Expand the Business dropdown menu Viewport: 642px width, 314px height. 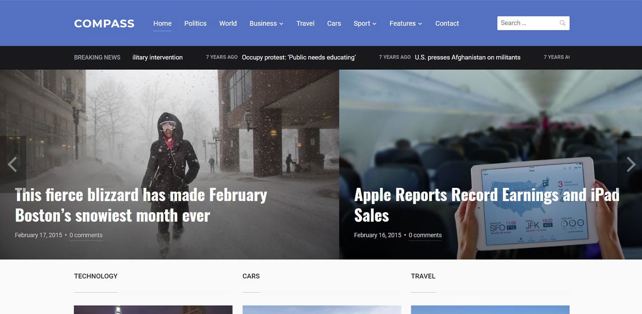266,23
